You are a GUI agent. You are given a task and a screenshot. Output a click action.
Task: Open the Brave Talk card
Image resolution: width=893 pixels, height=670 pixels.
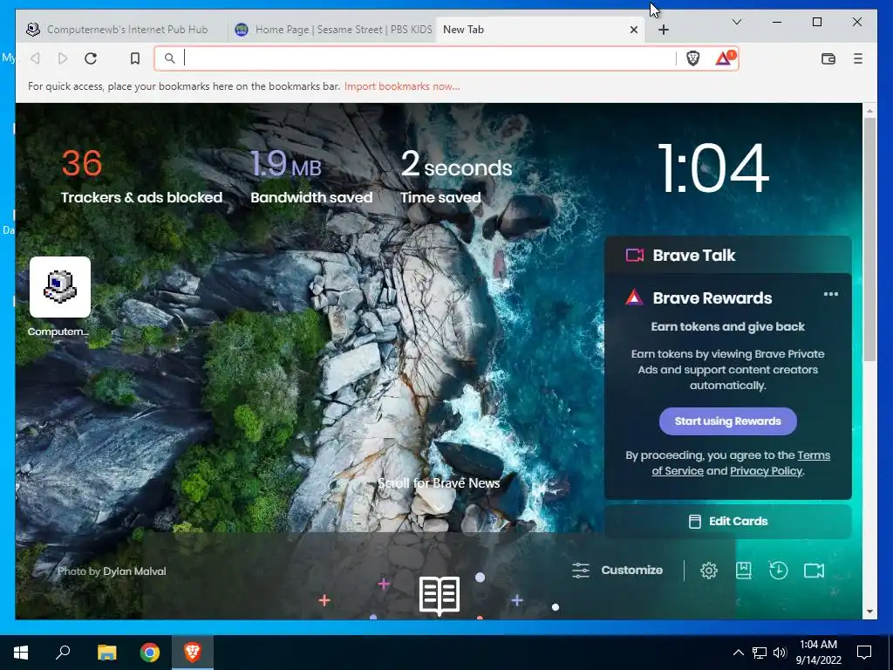click(728, 256)
